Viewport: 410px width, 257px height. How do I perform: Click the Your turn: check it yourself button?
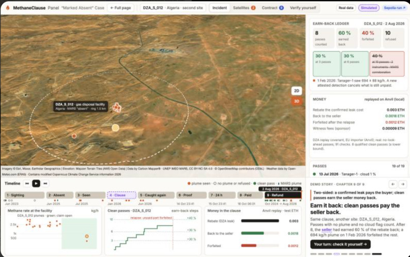click(340, 244)
